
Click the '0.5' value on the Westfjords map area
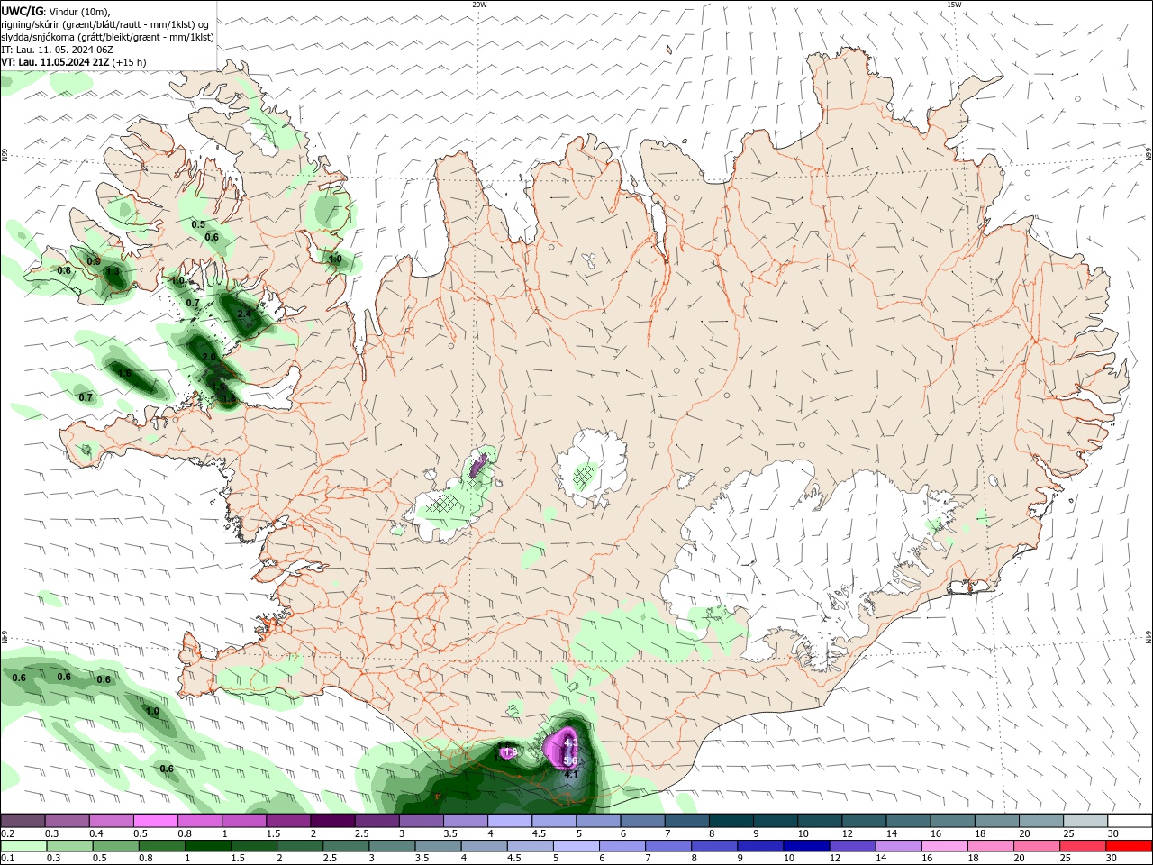pos(198,224)
